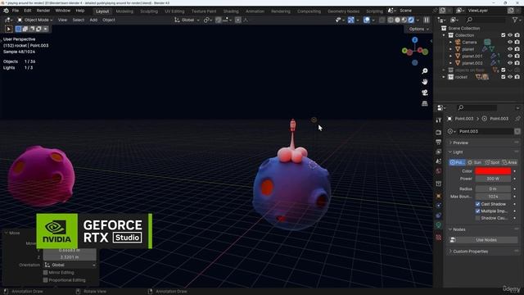This screenshot has height=295, width=524.
Task: Open Output properties tab icon
Action: tap(439, 142)
